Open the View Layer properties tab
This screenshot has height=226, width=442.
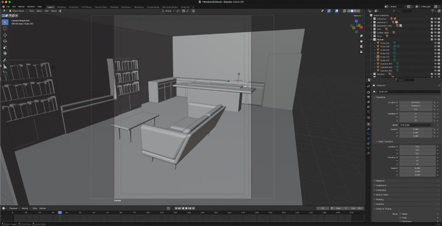pos(368,102)
